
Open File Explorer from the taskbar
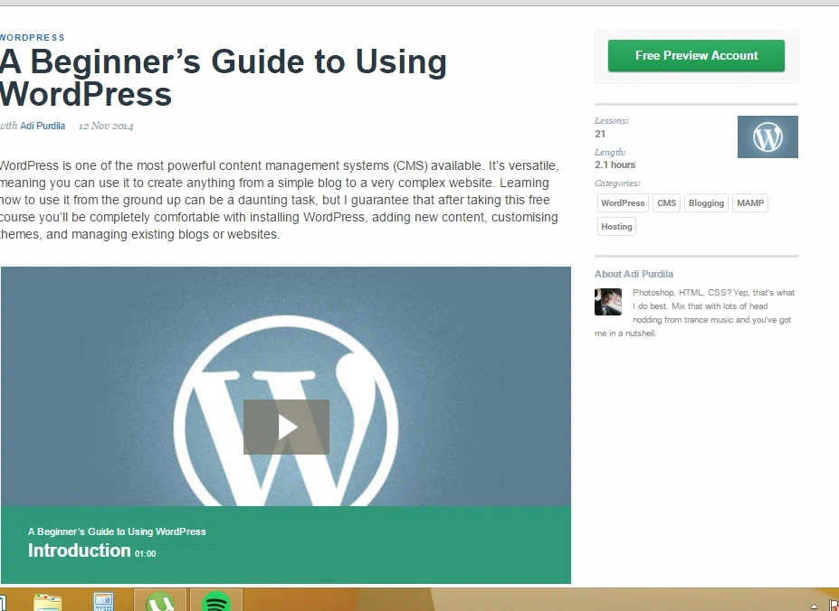(x=48, y=601)
